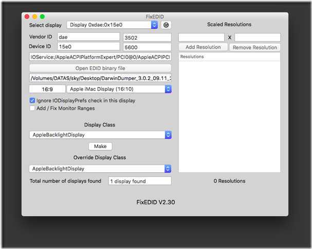This screenshot has width=312, height=249.
Task: Click the Vendor ID hex field 'dae'
Action: point(88,37)
